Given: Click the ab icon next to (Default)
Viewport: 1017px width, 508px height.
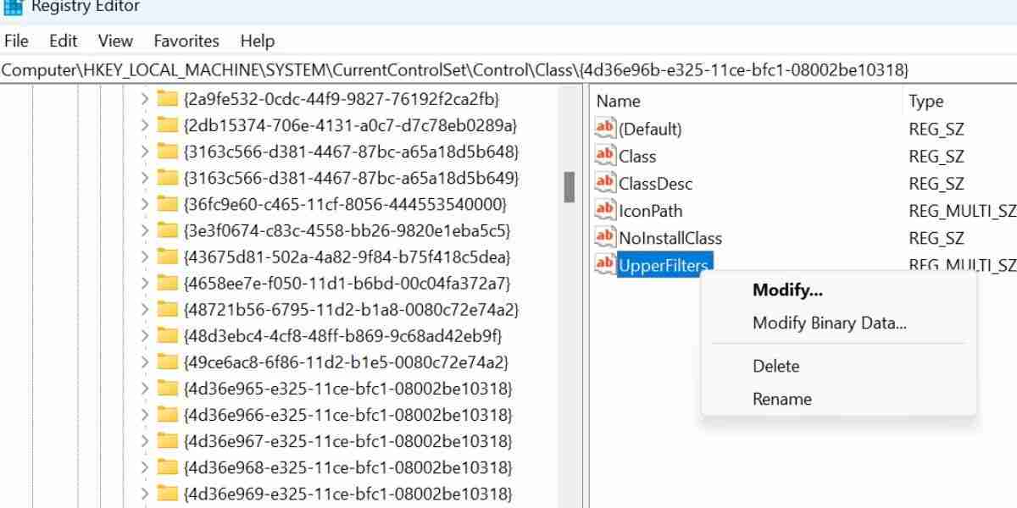Looking at the screenshot, I should click(x=603, y=129).
